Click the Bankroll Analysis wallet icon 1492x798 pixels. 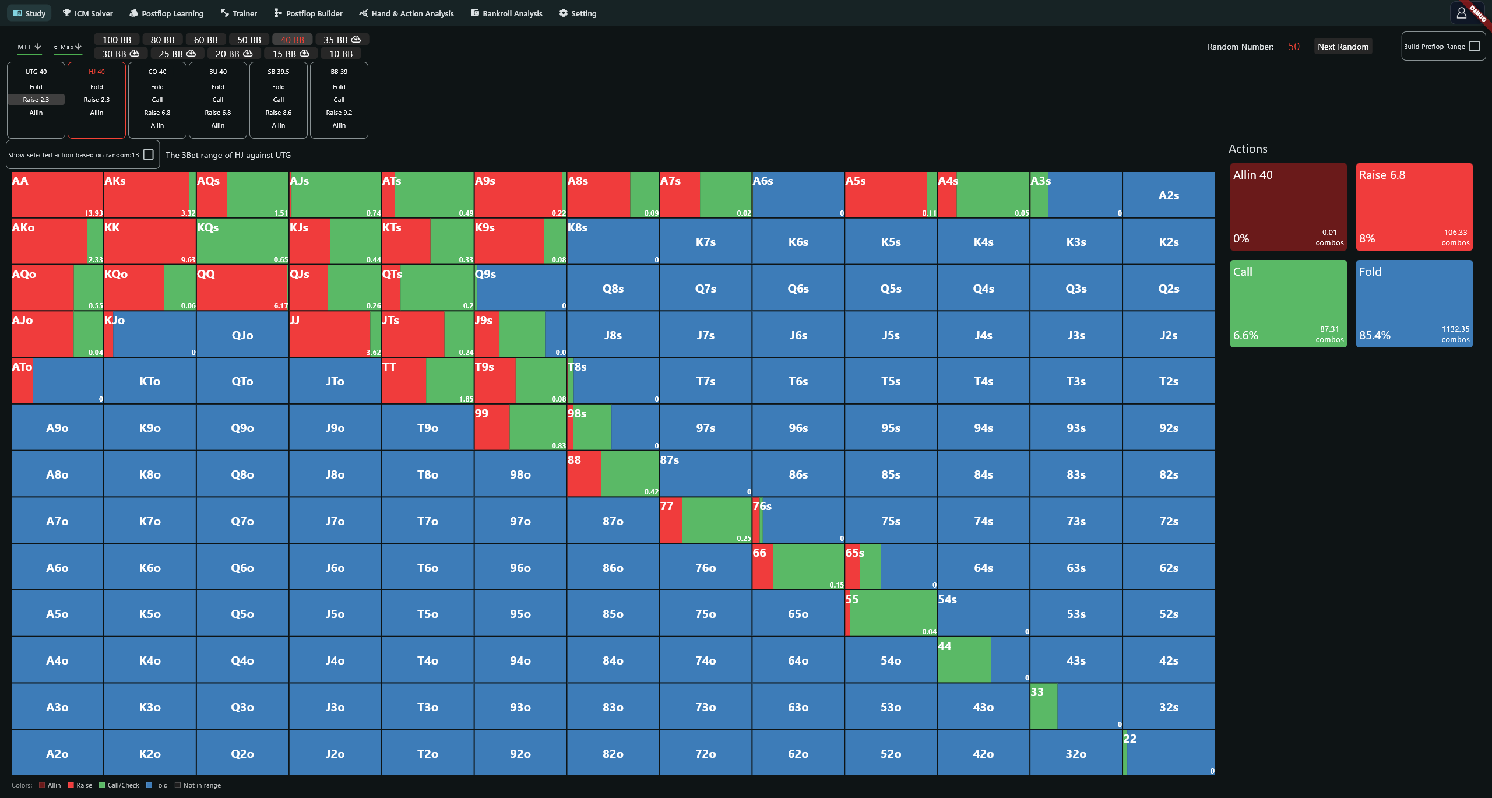475,13
